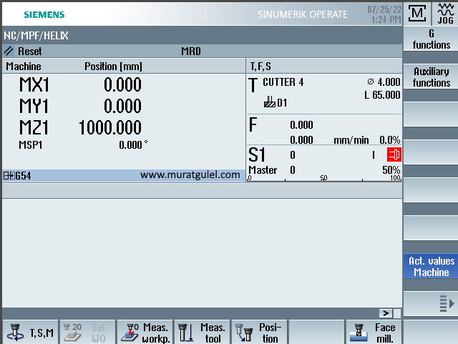Screen dimensions: 458x344
Task: Click the Position tool movement icon
Action: pyautogui.click(x=244, y=333)
